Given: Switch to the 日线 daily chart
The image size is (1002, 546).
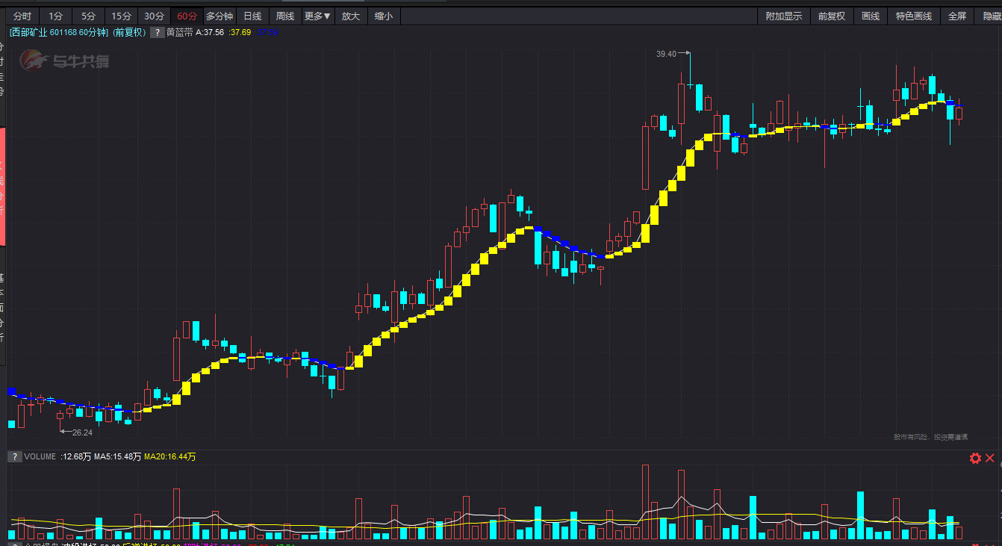Looking at the screenshot, I should click(253, 16).
